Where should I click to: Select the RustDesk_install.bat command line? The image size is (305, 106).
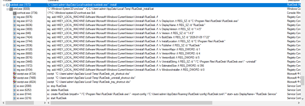[100, 9]
